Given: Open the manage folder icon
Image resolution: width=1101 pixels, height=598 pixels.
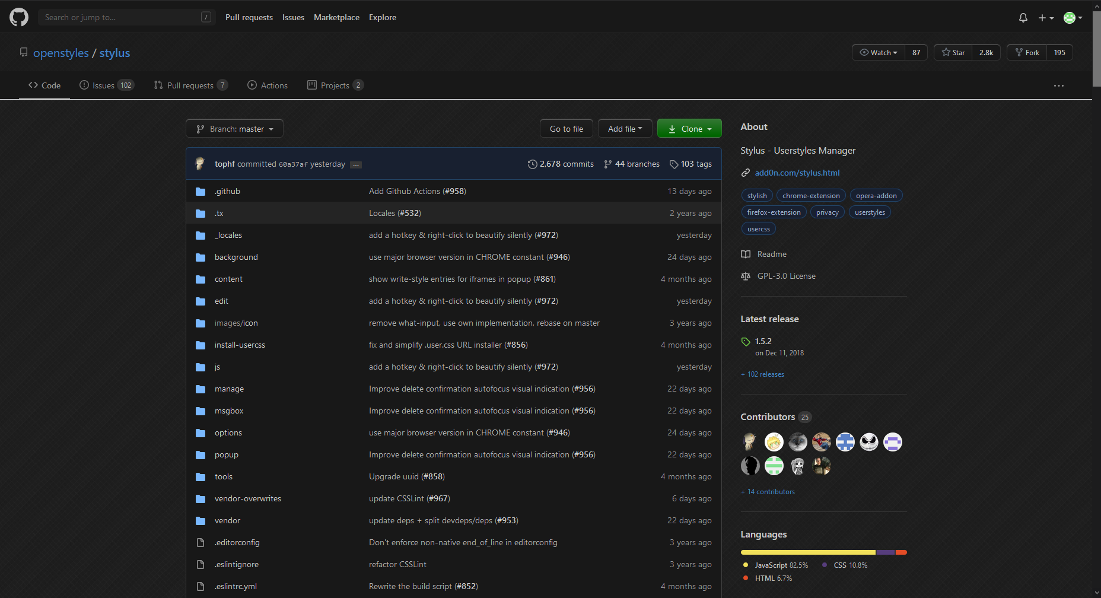Looking at the screenshot, I should click(x=201, y=389).
